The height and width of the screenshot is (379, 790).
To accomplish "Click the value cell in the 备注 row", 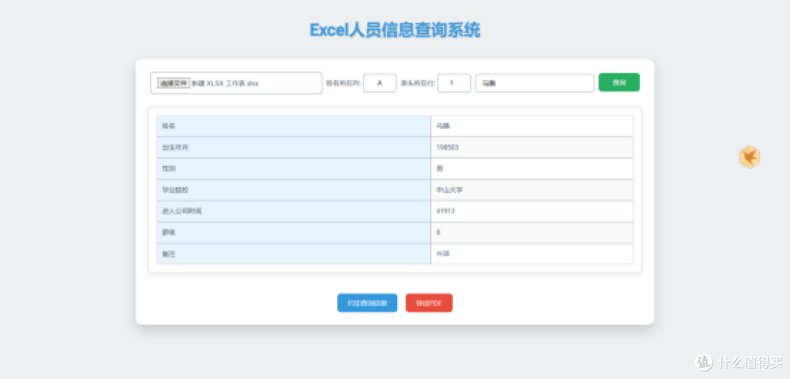I will tap(532, 253).
